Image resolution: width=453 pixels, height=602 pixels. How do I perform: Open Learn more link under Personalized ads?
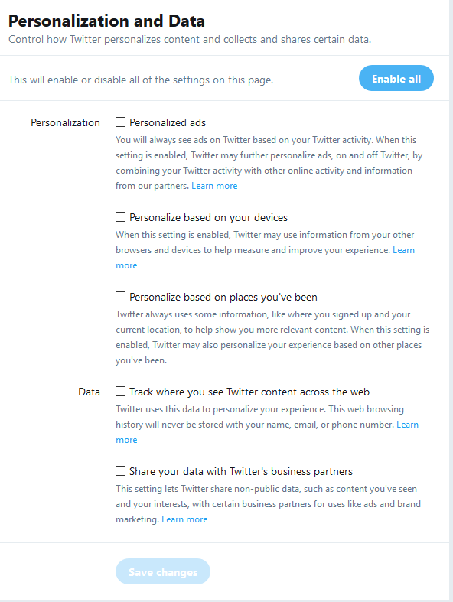(214, 186)
